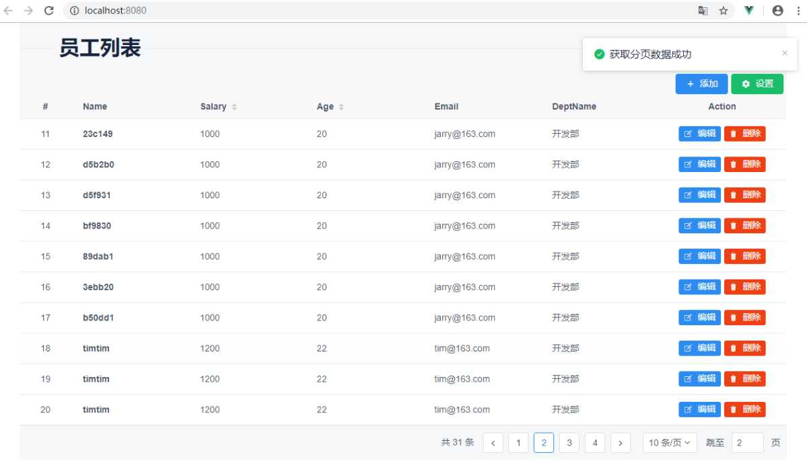The height and width of the screenshot is (467, 807).
Task: Delete employee 89dab1 in row 15
Action: click(744, 256)
